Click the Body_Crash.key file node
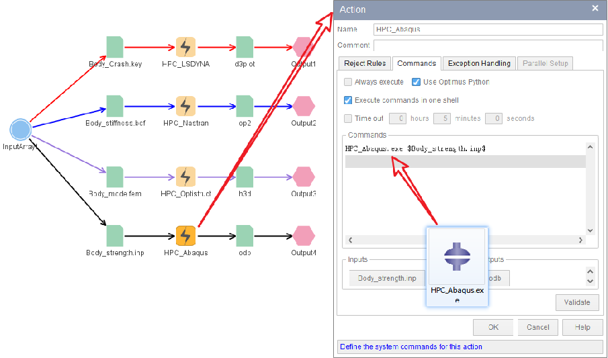 coord(115,47)
